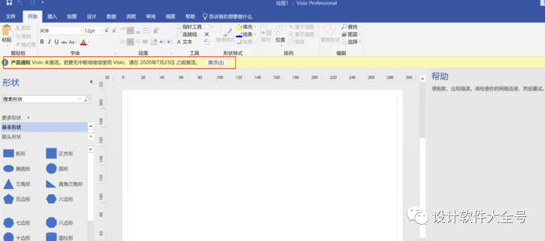The width and height of the screenshot is (545, 241).
Task: Click the 粘贴 (Paste) clipboard icon
Action: (x=7, y=31)
